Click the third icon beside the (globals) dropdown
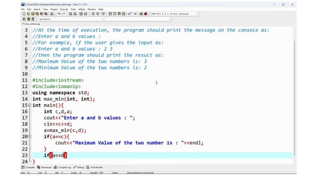 tap(33, 19)
